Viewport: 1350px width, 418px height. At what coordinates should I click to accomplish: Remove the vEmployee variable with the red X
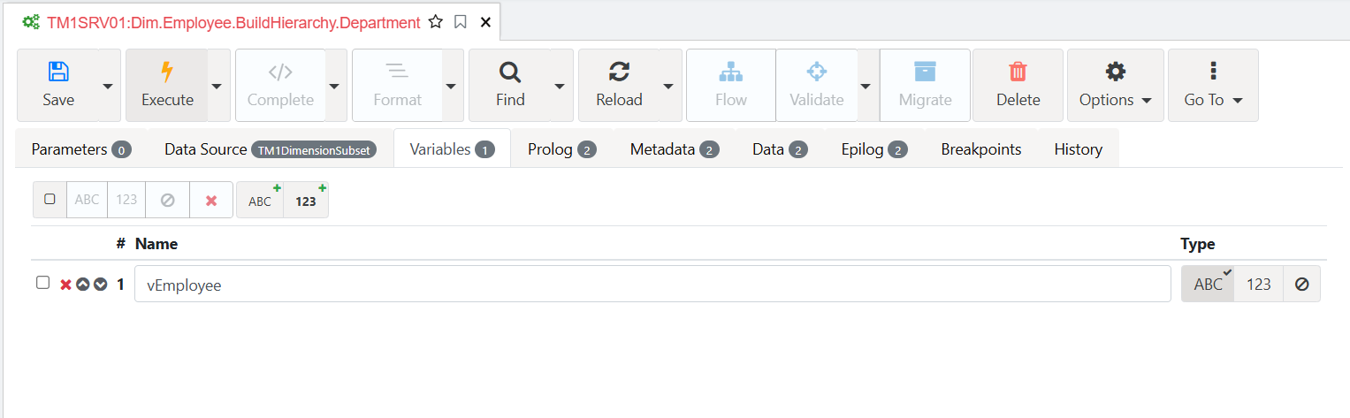click(x=65, y=285)
